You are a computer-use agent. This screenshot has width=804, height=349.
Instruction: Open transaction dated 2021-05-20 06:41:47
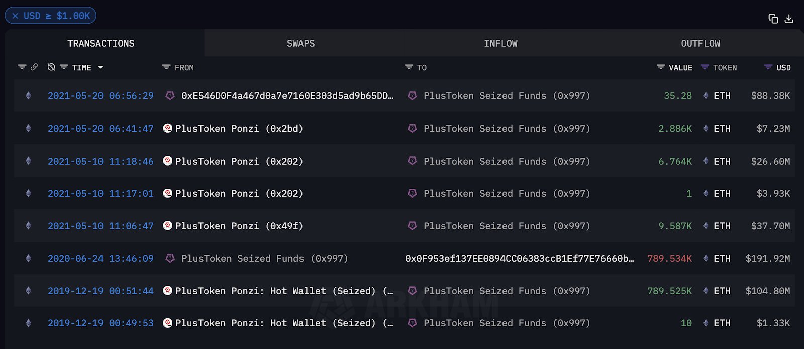point(100,128)
